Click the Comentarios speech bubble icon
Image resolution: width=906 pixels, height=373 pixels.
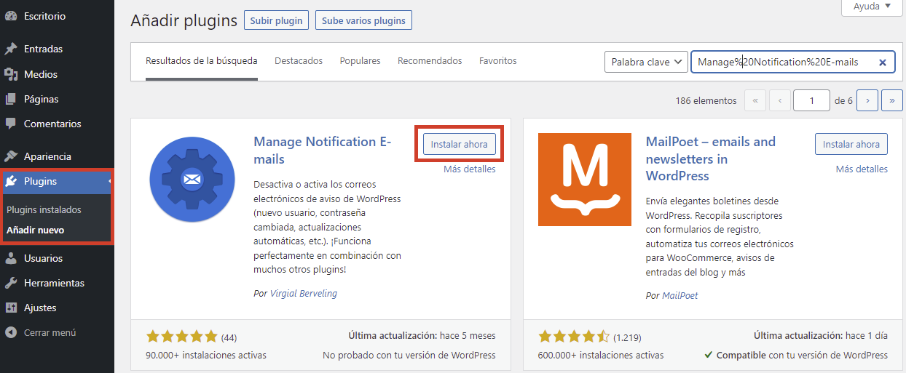[x=11, y=124]
